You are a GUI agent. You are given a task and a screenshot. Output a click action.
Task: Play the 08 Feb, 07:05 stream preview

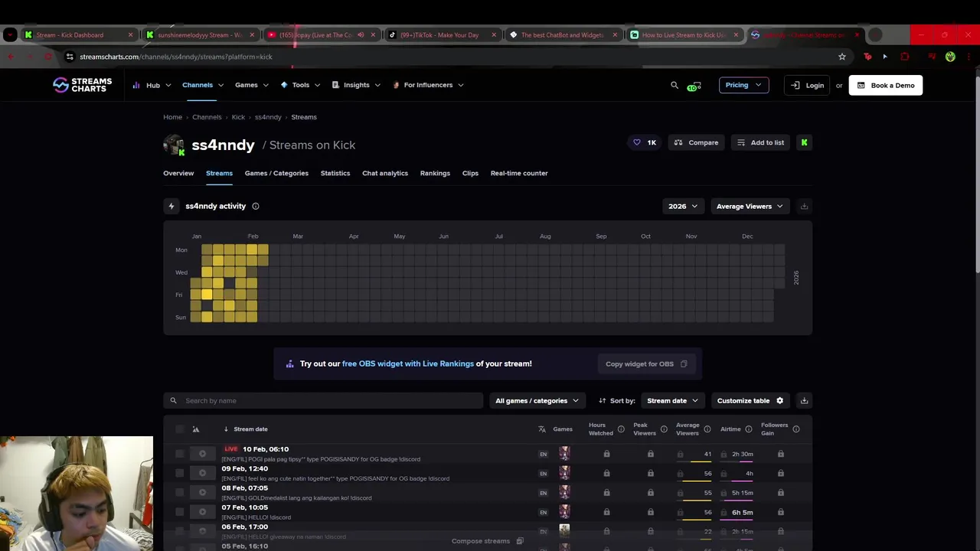click(202, 493)
